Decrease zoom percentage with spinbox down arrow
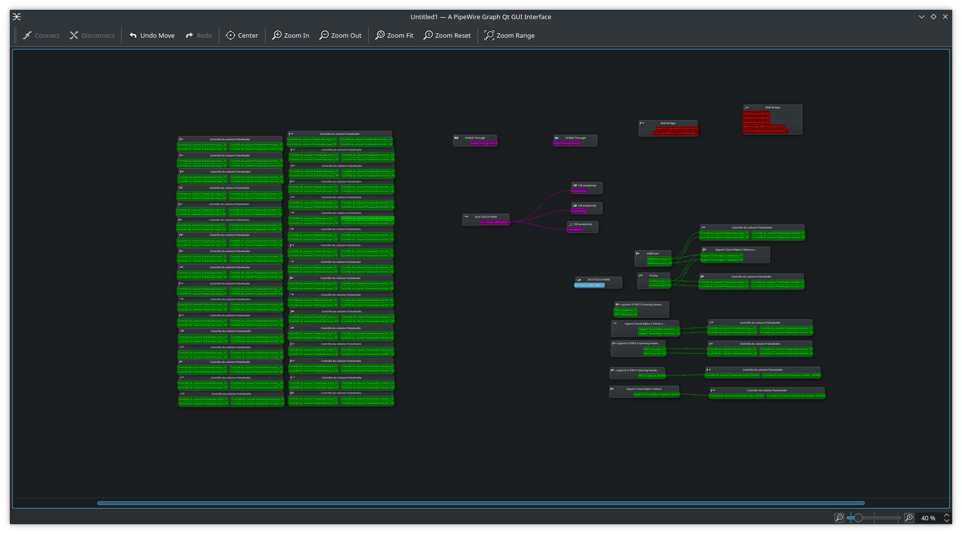962x534 pixels. [x=947, y=521]
